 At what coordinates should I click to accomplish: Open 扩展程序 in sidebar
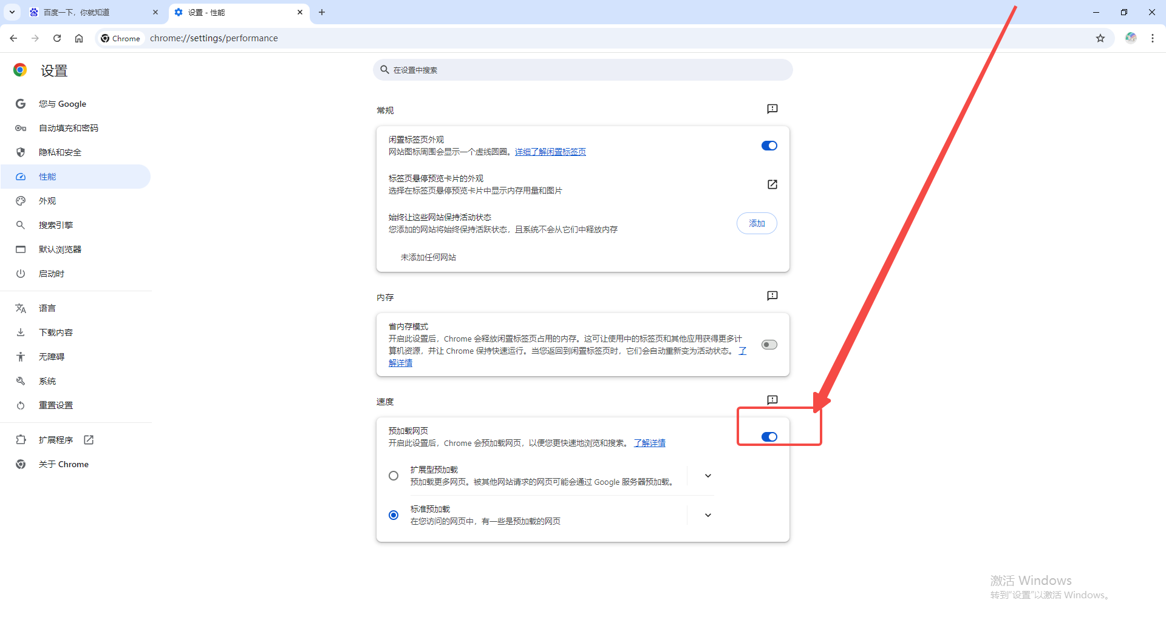pos(76,440)
